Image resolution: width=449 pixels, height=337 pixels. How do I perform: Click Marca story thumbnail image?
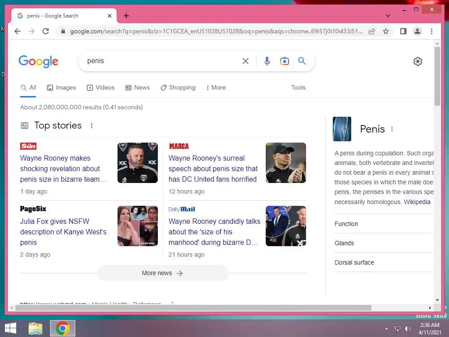coord(286,163)
